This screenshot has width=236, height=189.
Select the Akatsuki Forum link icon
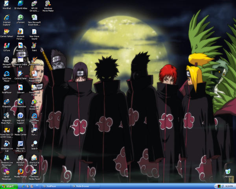coord(20,34)
